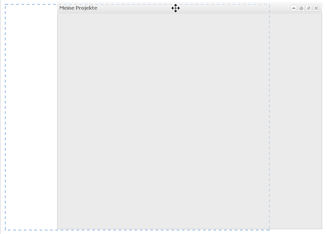Click the vertical dashed line inside the panel
The image size is (327, 234).
pos(269,117)
